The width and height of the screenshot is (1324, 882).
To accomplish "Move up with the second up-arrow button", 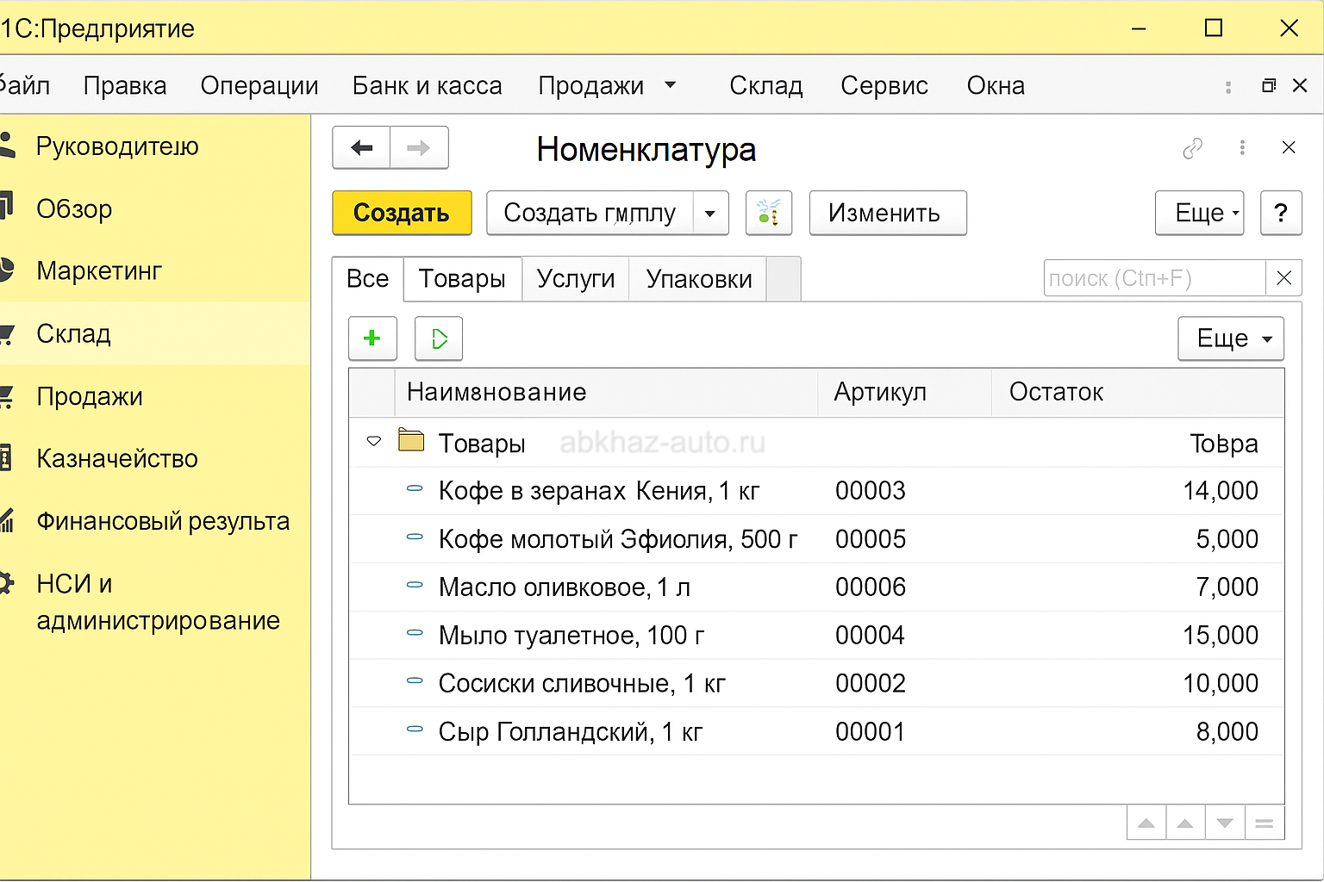I will (1185, 823).
